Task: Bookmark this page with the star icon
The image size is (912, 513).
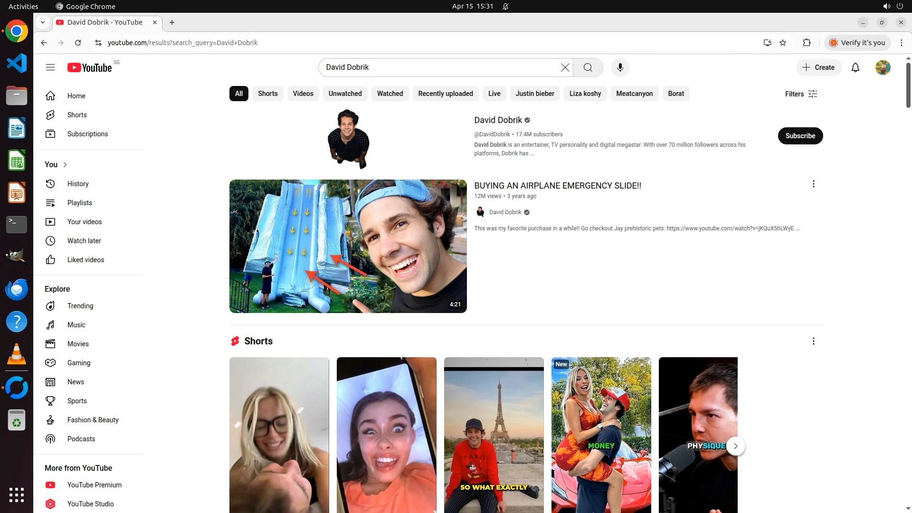Action: tap(783, 43)
